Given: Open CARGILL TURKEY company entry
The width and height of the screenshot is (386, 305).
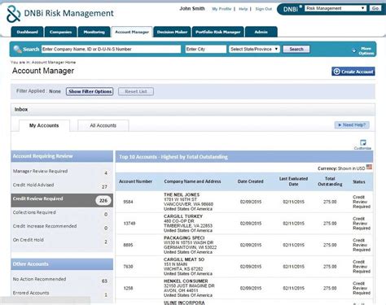Looking at the screenshot, I should (183, 216).
